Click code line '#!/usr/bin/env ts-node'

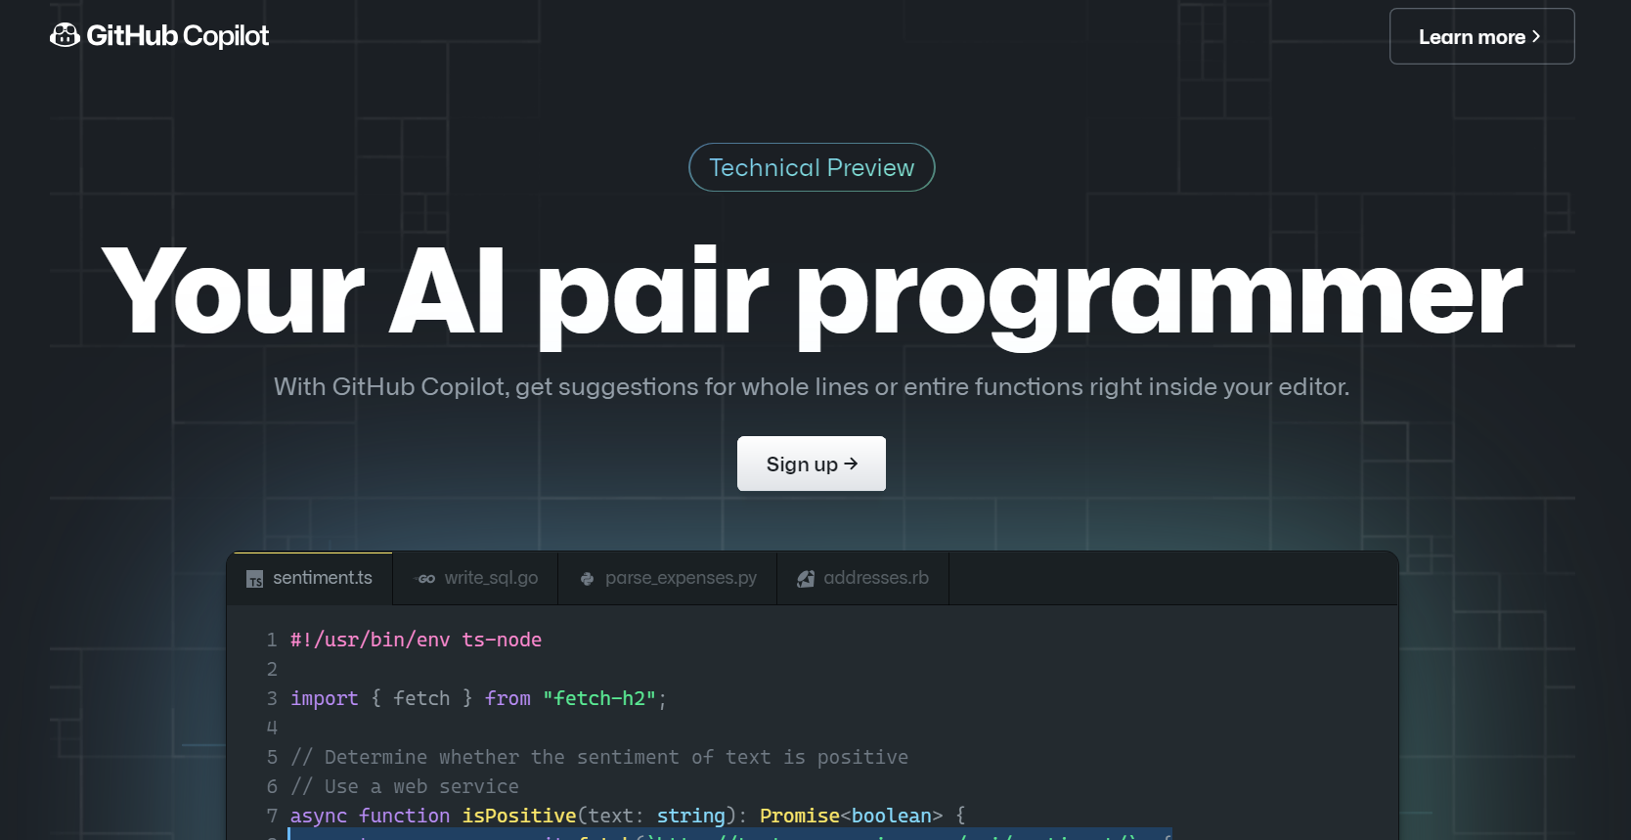tap(416, 640)
